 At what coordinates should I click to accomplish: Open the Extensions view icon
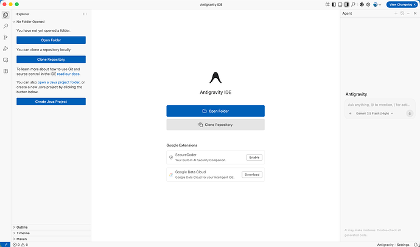pyautogui.click(x=5, y=71)
